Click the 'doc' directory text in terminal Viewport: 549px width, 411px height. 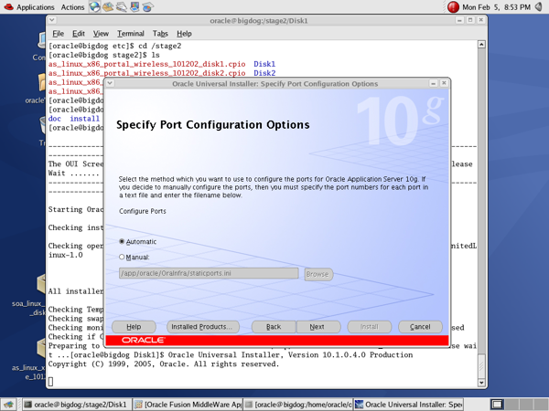55,119
